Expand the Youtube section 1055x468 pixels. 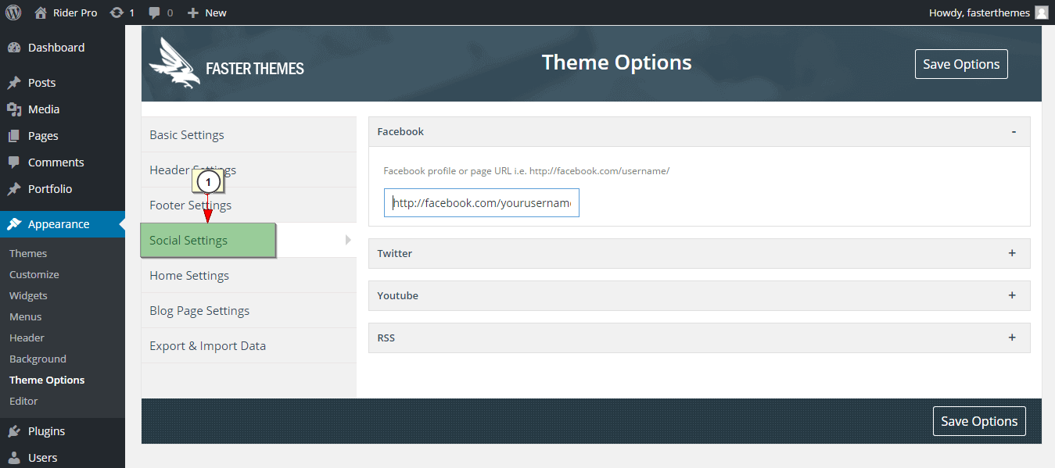tap(1012, 295)
